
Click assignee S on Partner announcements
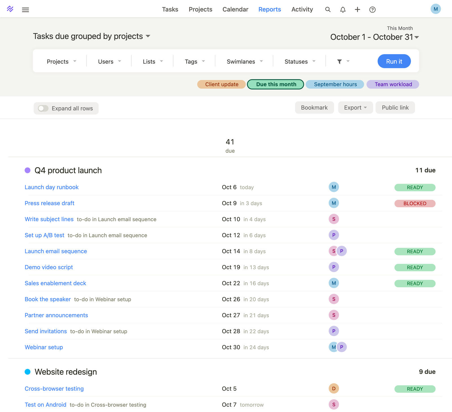click(334, 315)
